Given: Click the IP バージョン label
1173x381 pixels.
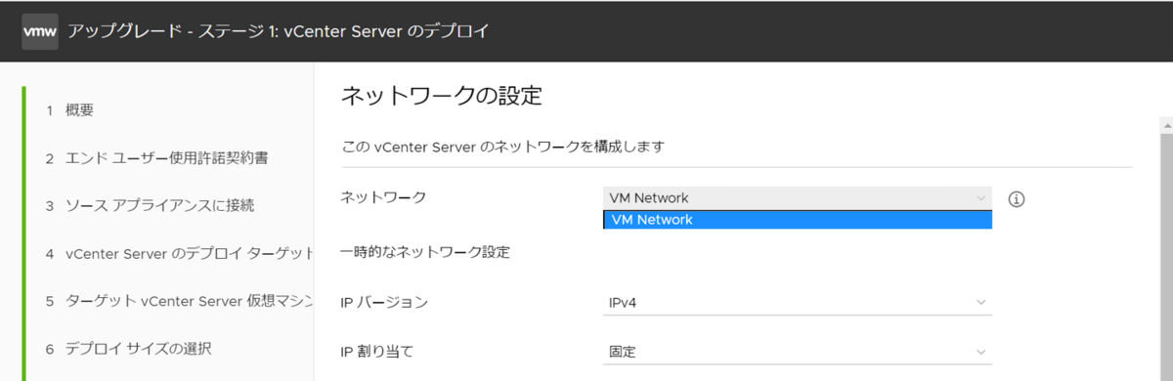Looking at the screenshot, I should (384, 303).
